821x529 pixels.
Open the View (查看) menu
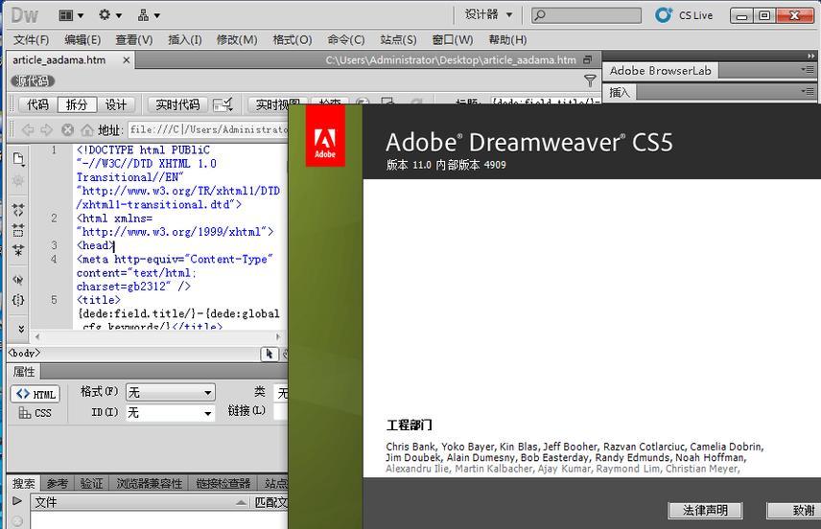tap(134, 39)
